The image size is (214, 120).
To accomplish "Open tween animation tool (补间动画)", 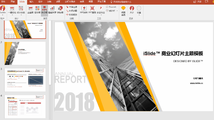I will (x=72, y=11).
